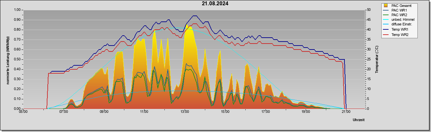Click the 21:00 time axis label
Image resolution: width=431 pixels, height=132 pixels.
pyautogui.click(x=346, y=112)
